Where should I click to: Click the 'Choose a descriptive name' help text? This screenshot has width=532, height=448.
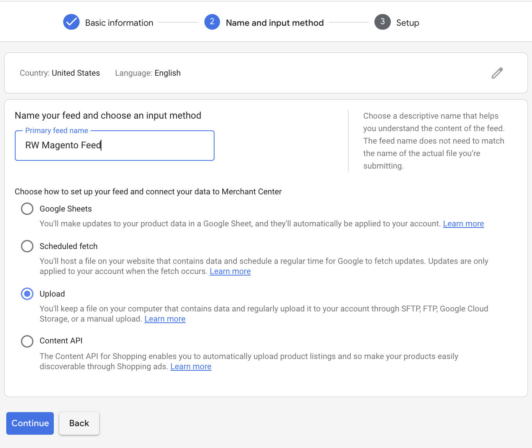(434, 141)
